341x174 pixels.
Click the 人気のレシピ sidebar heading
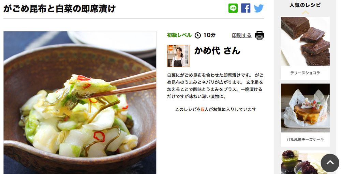(305, 5)
